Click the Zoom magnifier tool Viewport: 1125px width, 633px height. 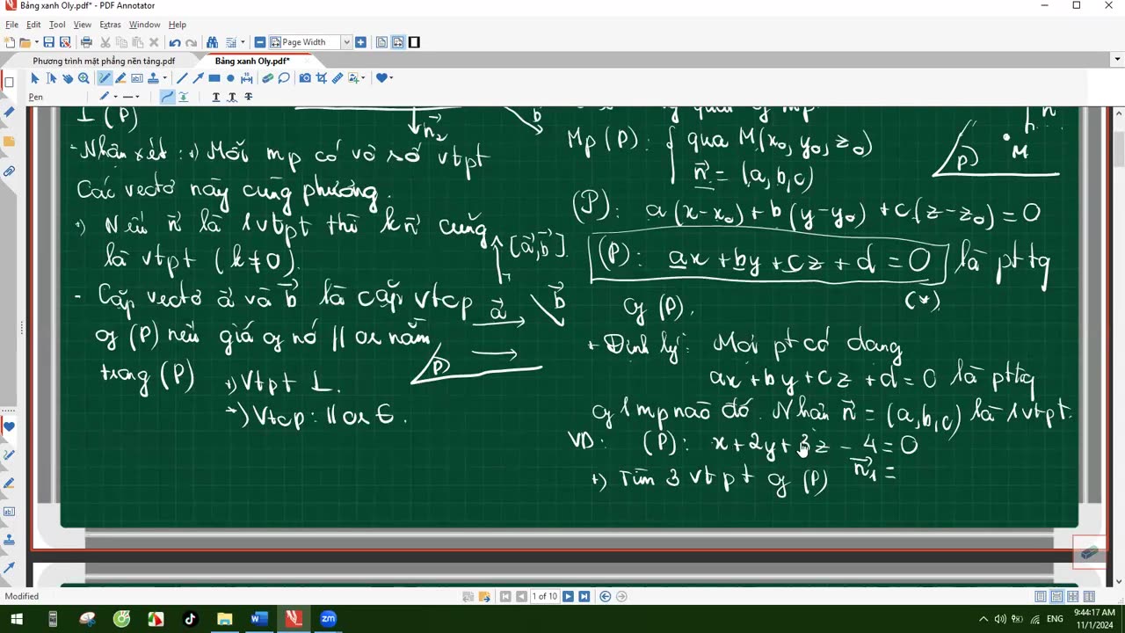click(x=83, y=78)
